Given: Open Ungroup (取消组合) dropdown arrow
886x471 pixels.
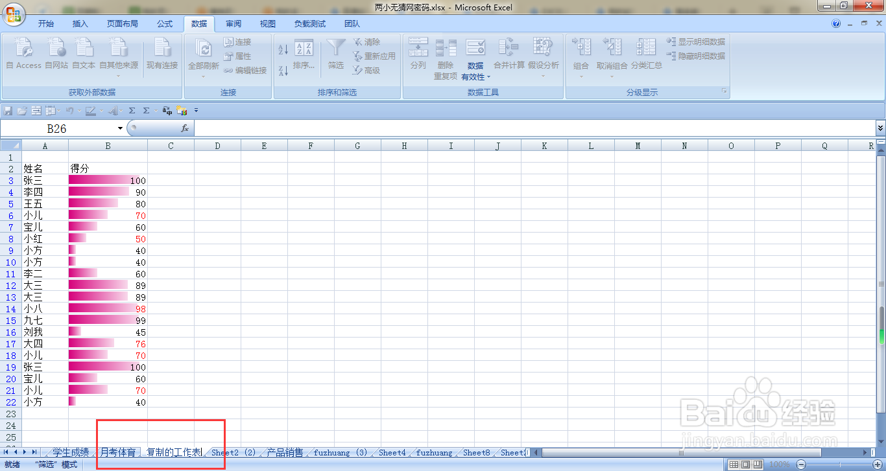Looking at the screenshot, I should (x=612, y=76).
